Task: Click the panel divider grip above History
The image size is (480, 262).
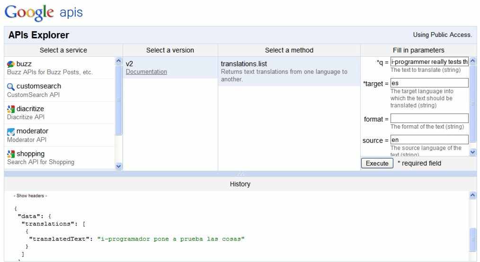Action: (x=240, y=174)
